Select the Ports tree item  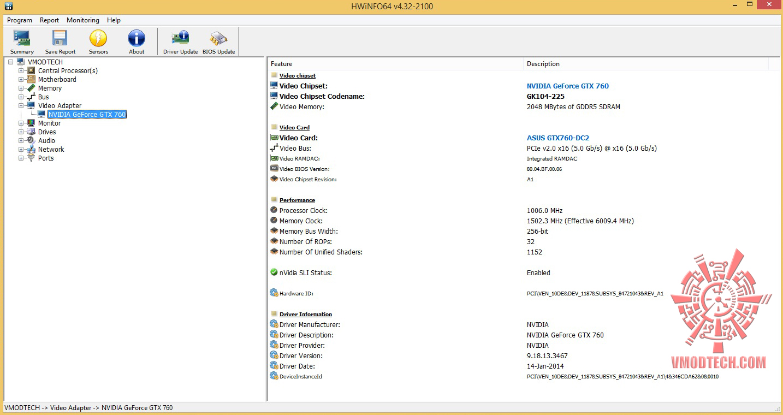click(x=46, y=158)
